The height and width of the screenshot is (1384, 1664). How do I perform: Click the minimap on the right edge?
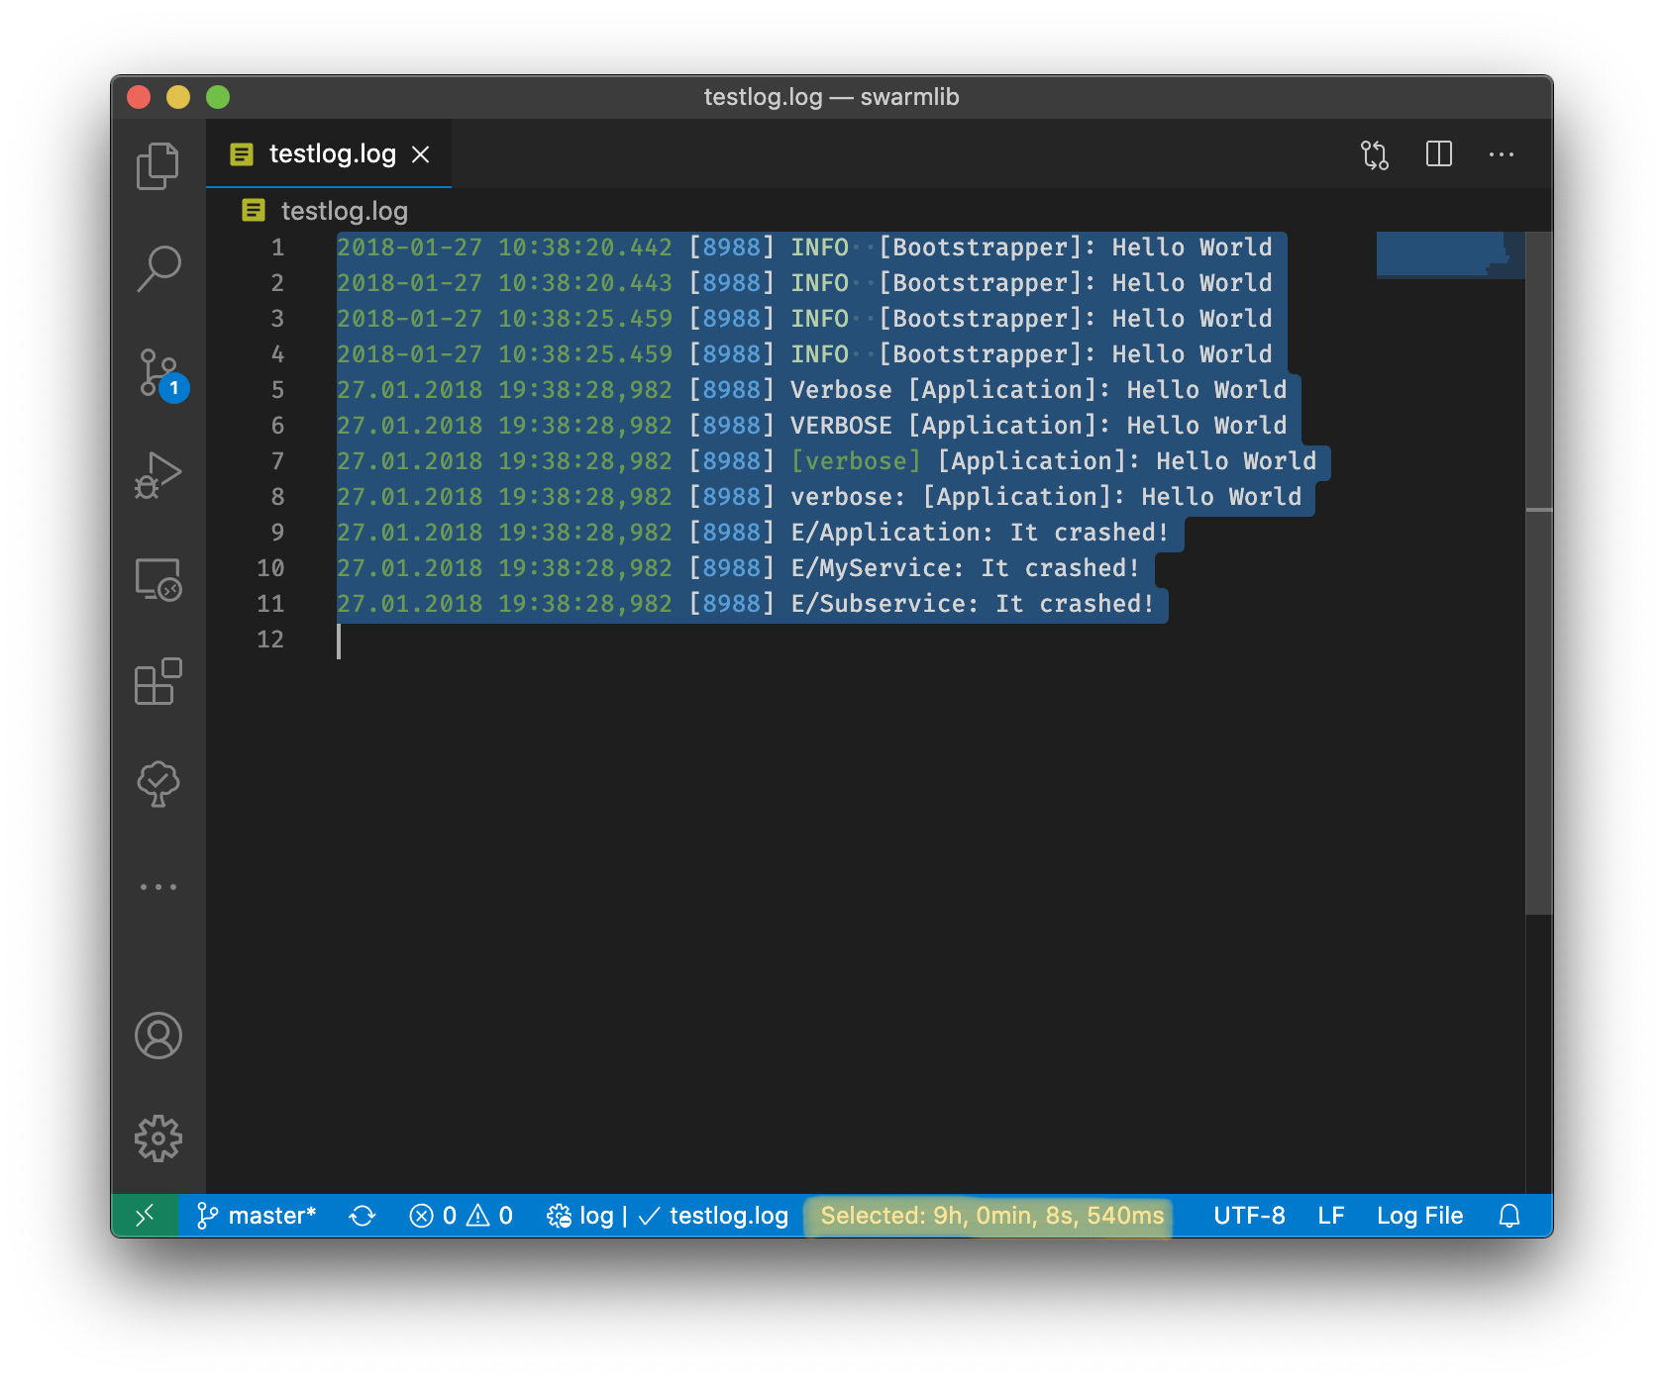click(1448, 255)
